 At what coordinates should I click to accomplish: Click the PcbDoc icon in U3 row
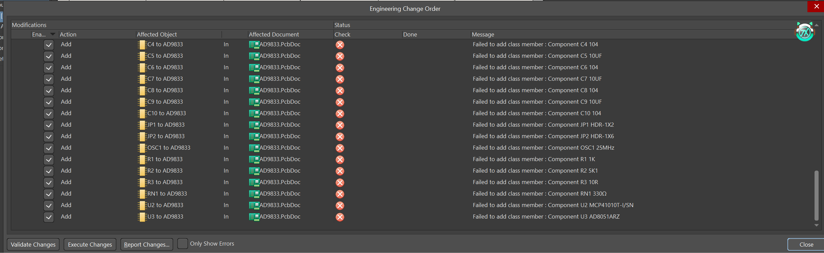pos(254,217)
